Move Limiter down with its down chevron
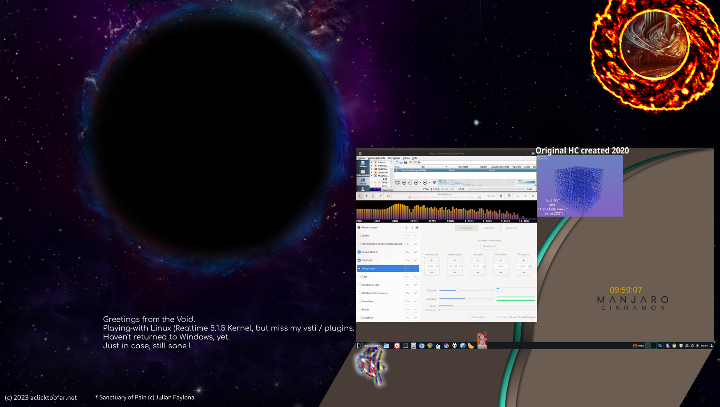This screenshot has height=407, width=720. (415, 236)
